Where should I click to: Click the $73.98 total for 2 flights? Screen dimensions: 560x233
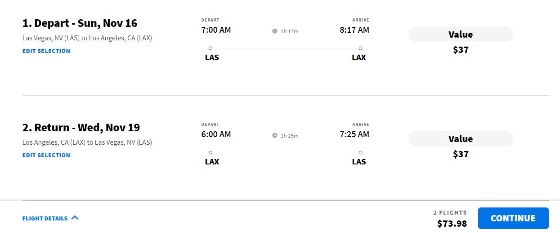click(452, 223)
